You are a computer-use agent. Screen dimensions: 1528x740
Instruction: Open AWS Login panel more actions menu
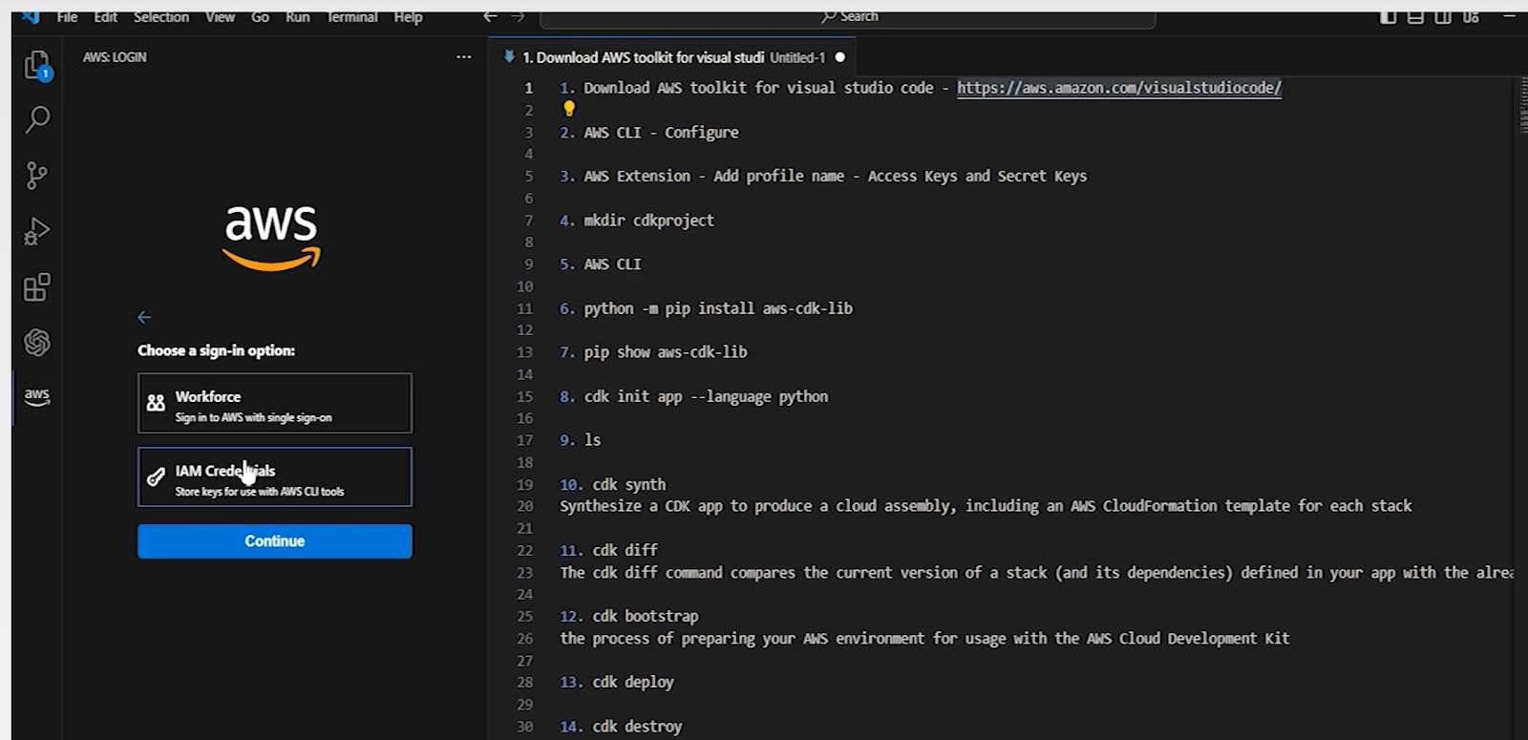coord(464,57)
